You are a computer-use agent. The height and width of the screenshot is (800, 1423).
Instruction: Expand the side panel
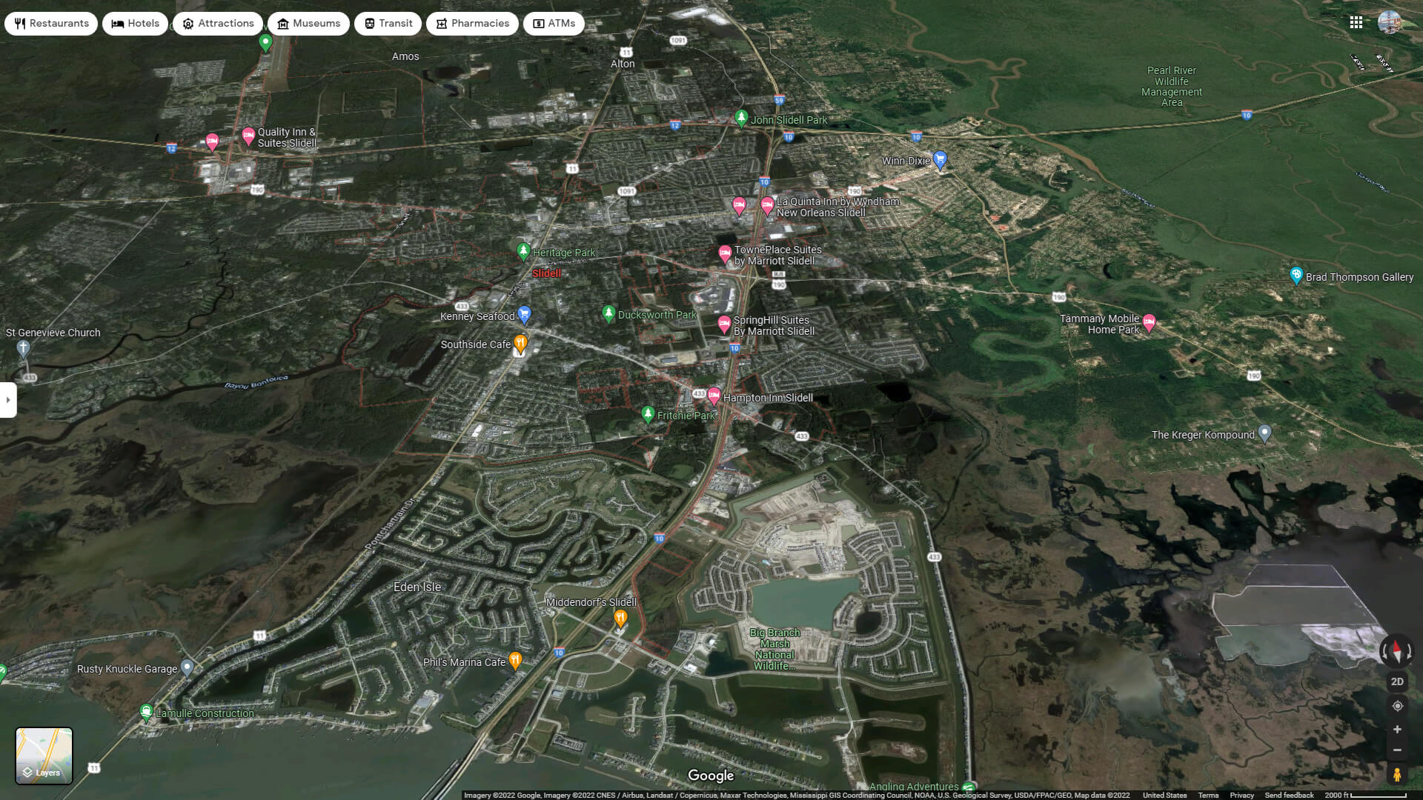8,400
